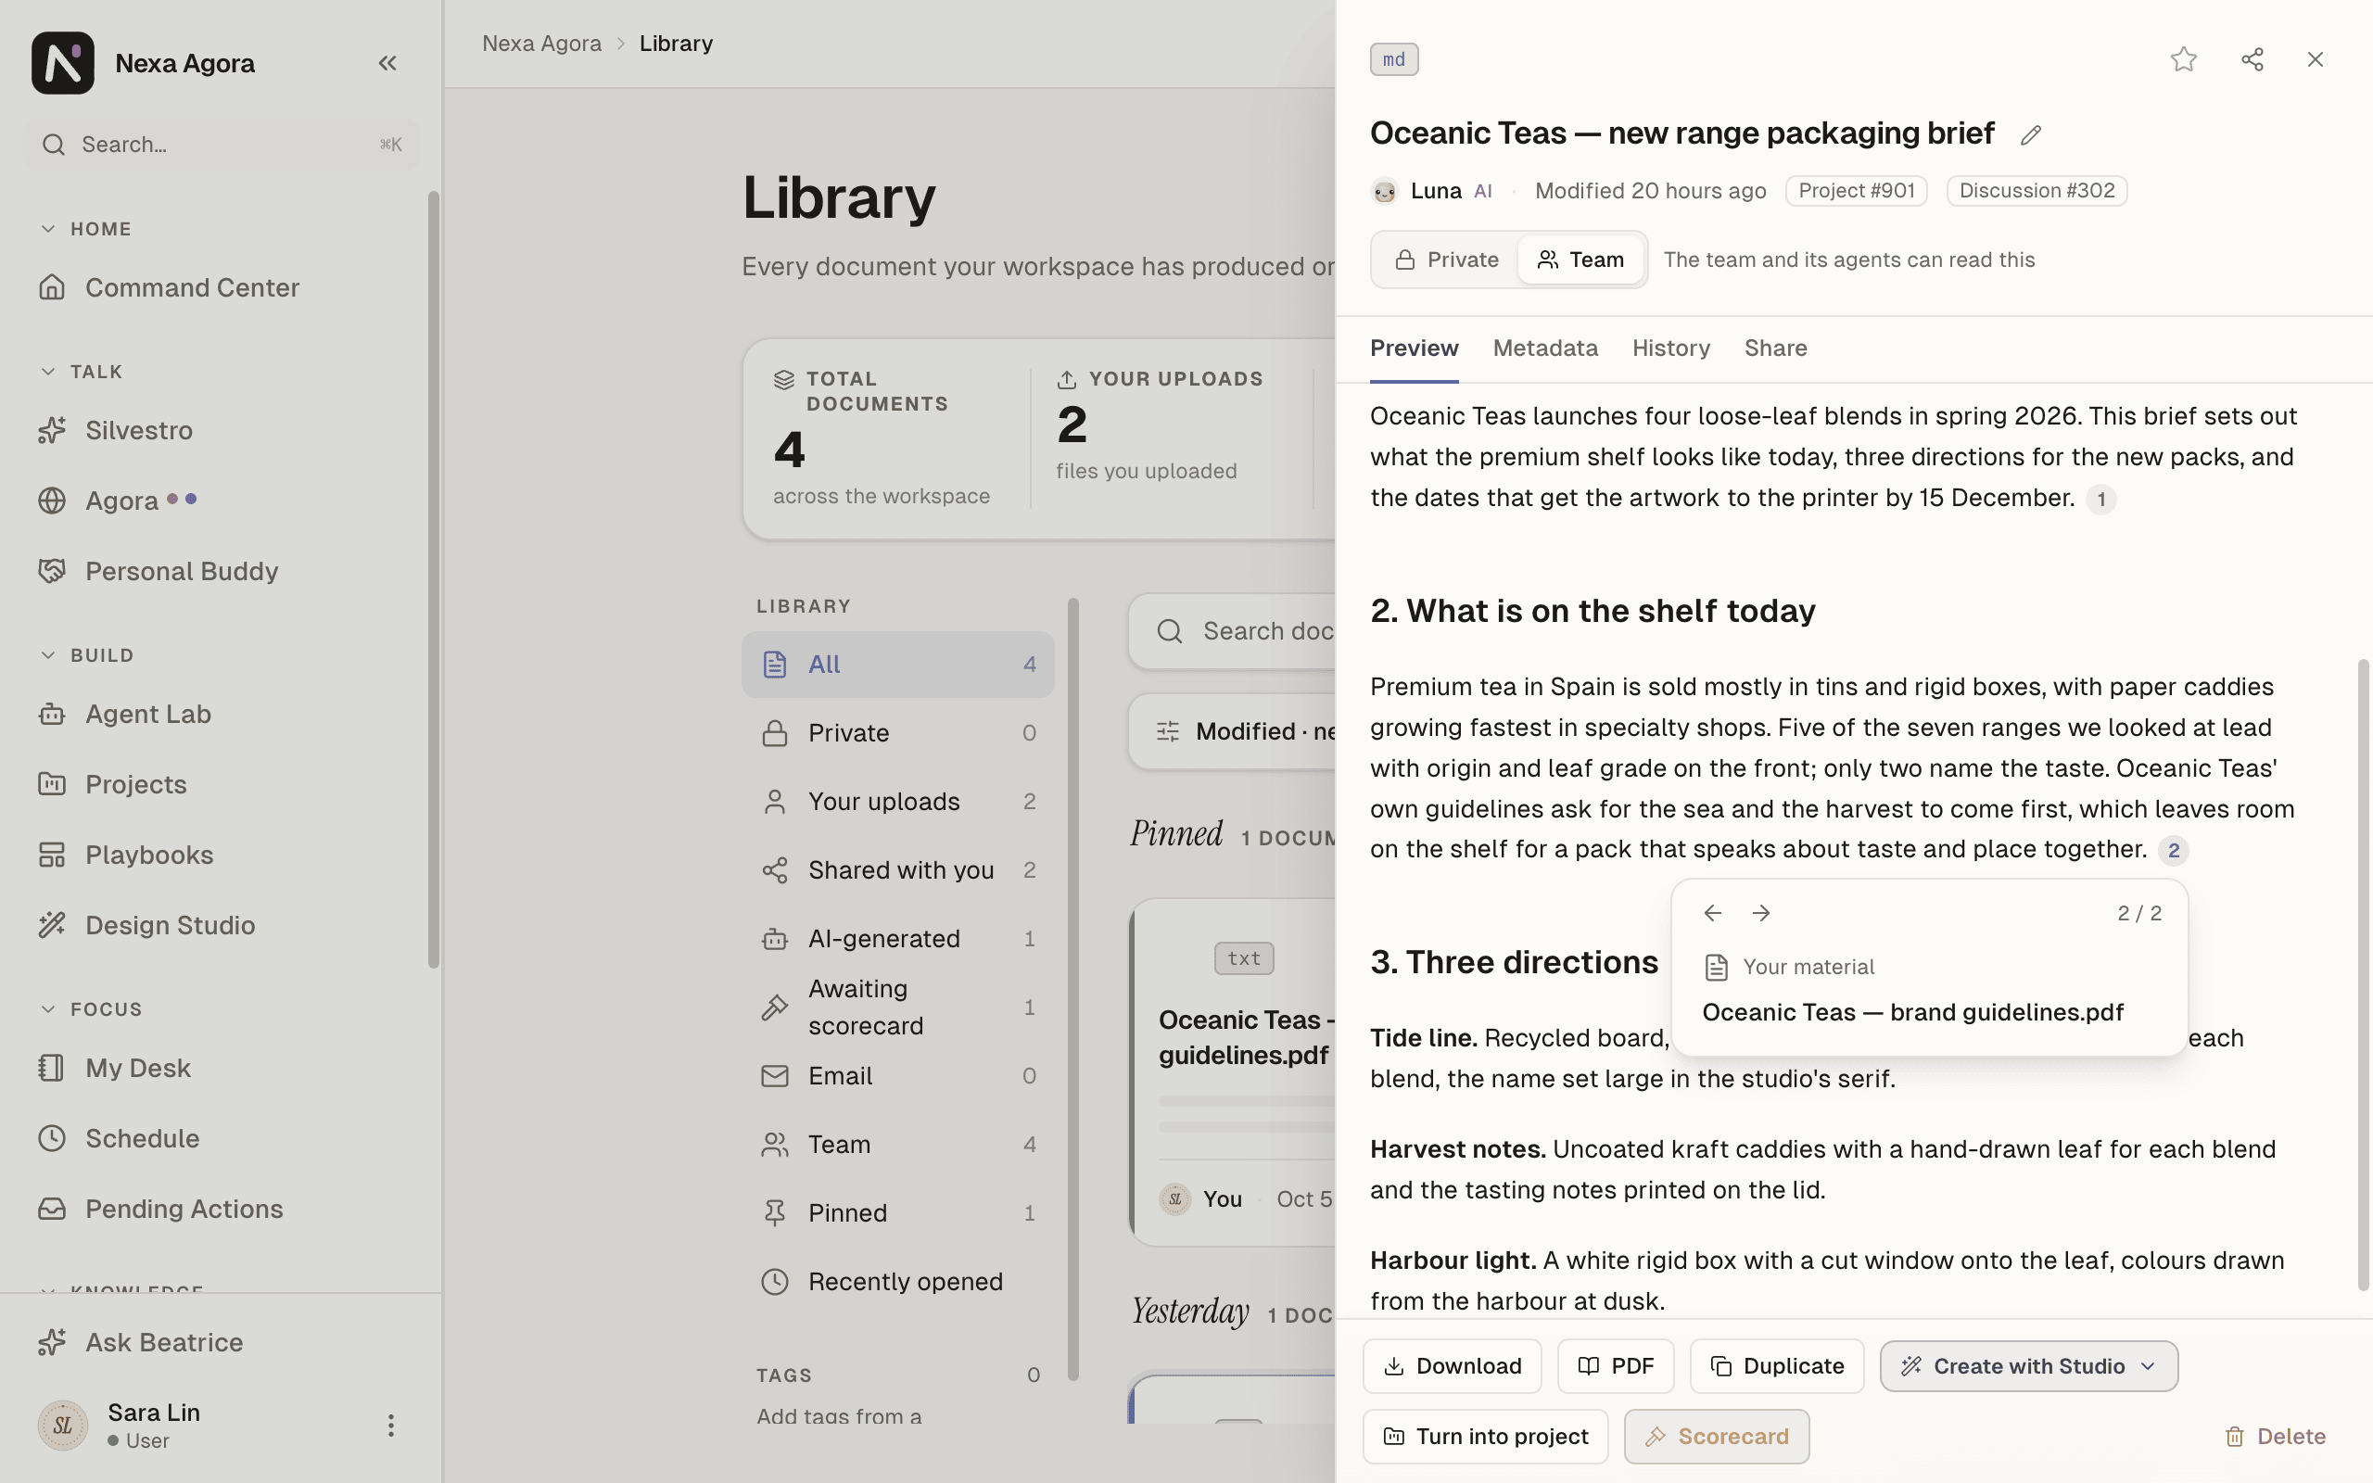This screenshot has width=2373, height=1483.
Task: Open Sara Lin user options menu
Action: (390, 1426)
